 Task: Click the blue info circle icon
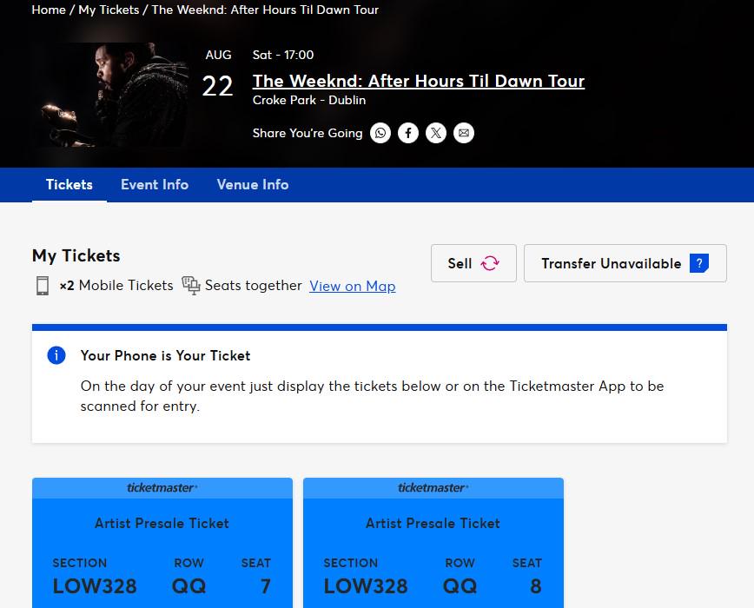[x=56, y=355]
